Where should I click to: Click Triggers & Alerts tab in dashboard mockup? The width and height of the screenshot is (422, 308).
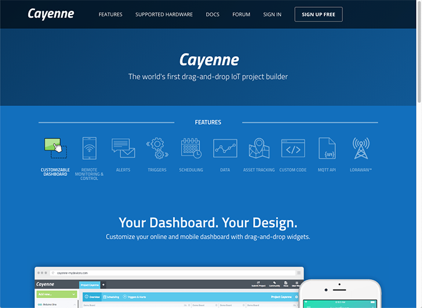(134, 297)
